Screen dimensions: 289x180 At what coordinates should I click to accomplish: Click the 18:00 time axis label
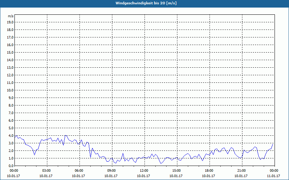(209, 171)
